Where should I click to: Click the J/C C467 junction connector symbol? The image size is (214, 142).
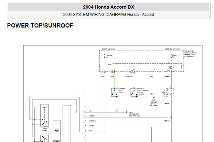coord(171,91)
